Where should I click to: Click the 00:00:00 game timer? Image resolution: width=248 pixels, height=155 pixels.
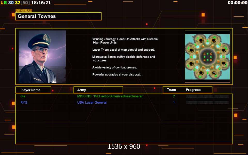click(x=238, y=3)
